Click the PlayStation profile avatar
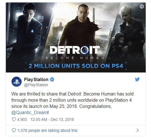The image size is (151, 140). coord(17,82)
